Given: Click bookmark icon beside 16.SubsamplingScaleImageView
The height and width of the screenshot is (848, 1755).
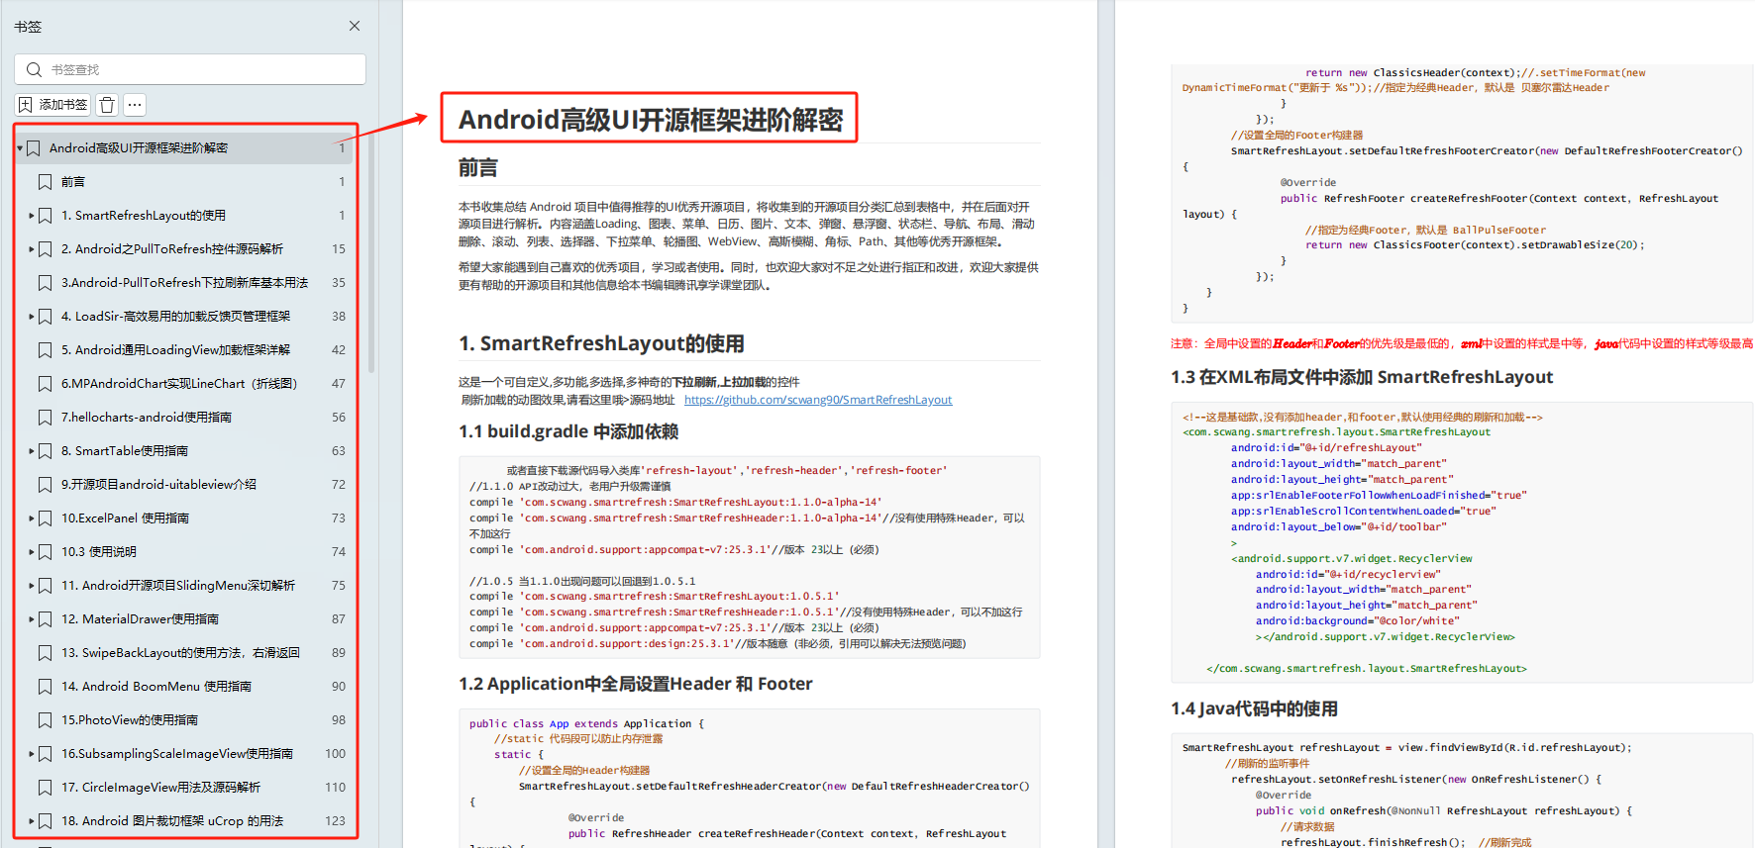Looking at the screenshot, I should pos(45,754).
